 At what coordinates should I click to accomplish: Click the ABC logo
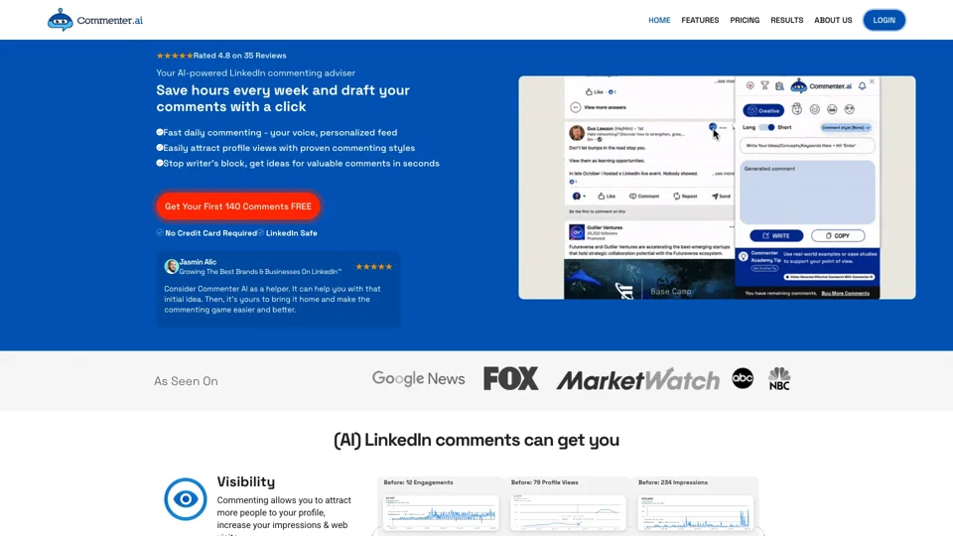[x=743, y=378]
